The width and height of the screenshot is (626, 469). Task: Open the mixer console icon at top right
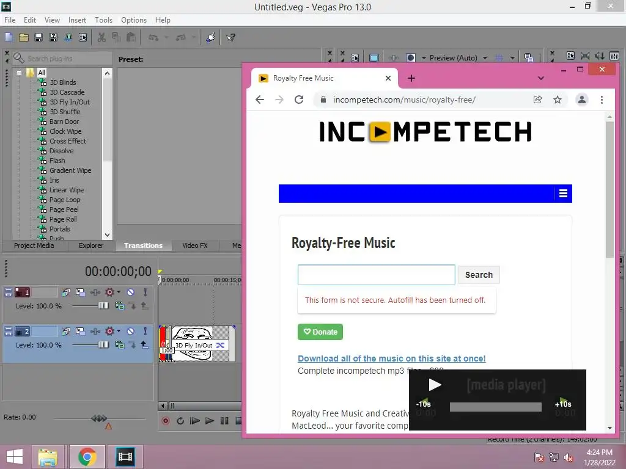[x=614, y=56]
